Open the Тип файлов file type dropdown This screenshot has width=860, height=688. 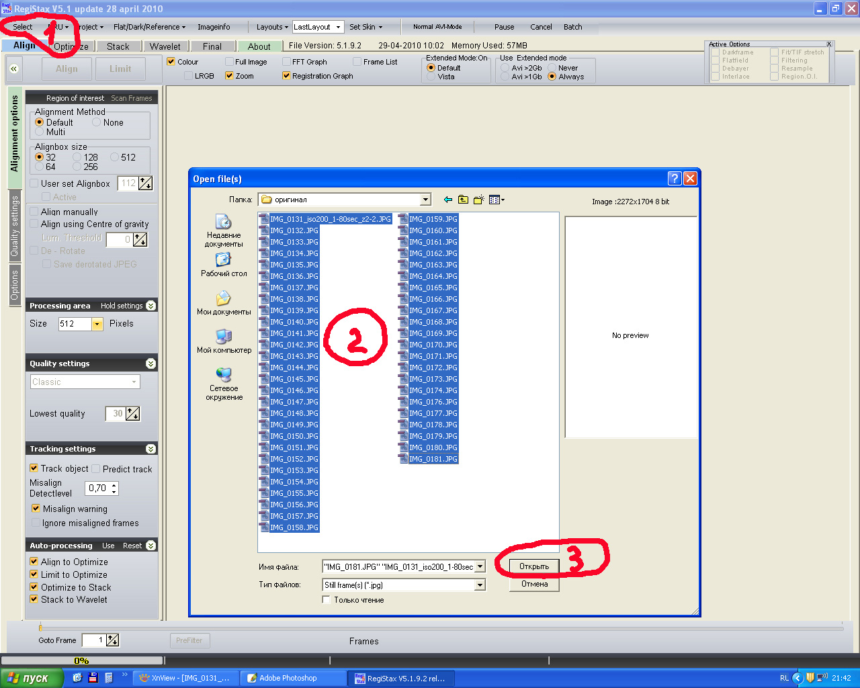pos(480,585)
